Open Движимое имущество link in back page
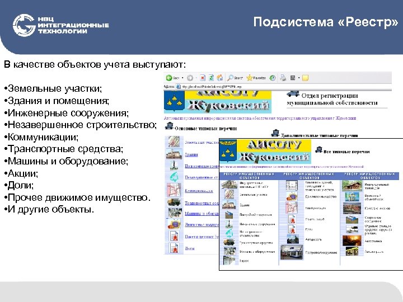 (x=201, y=224)
